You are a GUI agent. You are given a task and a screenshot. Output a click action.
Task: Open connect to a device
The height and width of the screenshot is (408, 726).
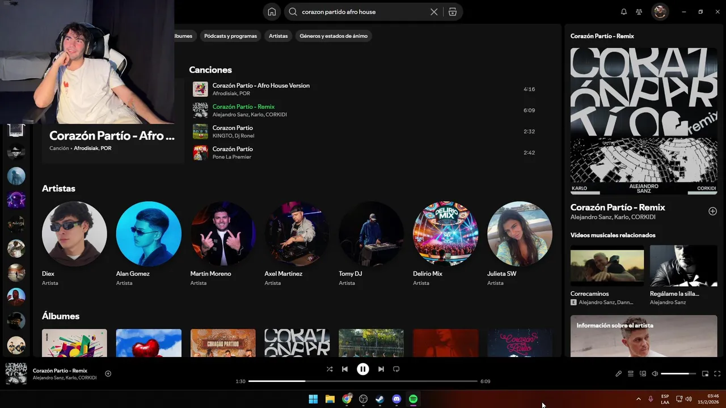(x=643, y=373)
